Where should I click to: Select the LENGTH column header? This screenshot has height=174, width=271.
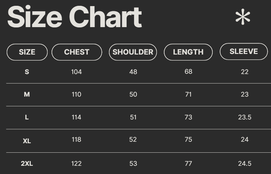tap(188, 52)
